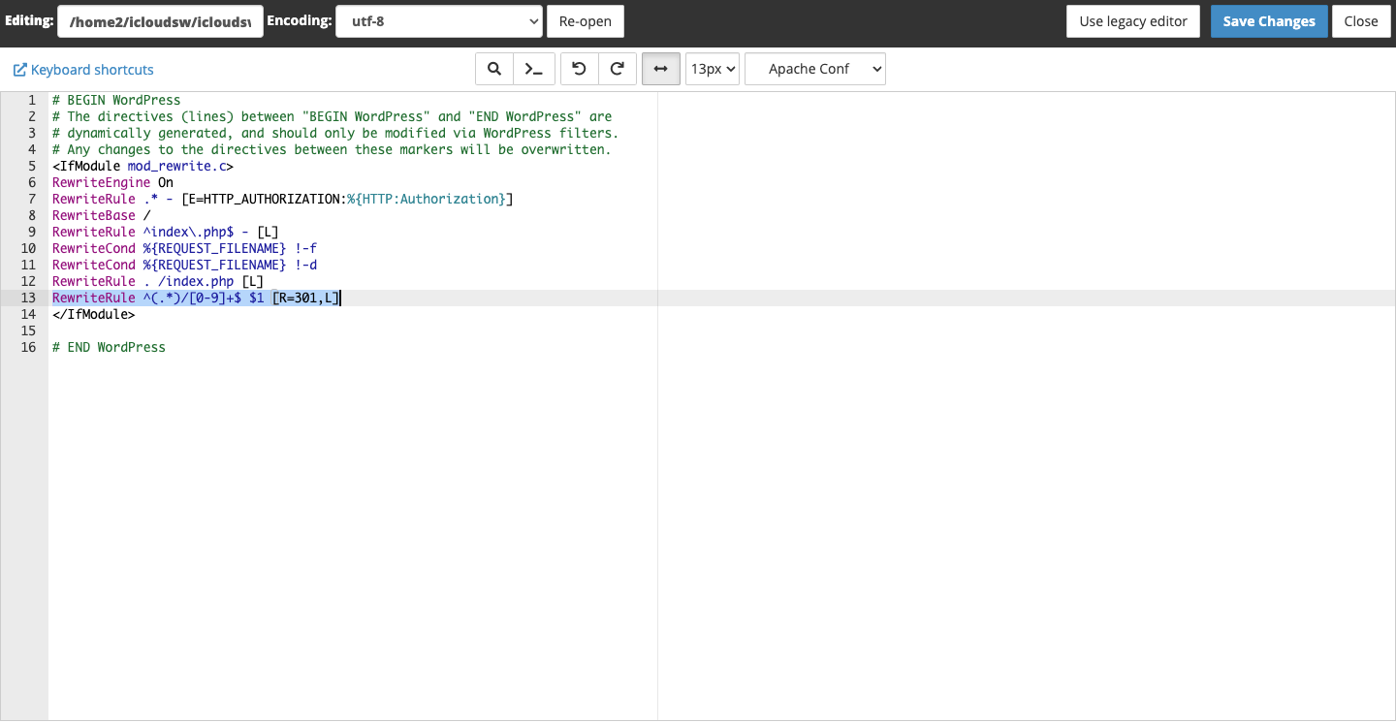Click the Re-open button
The image size is (1396, 723).
[x=586, y=21]
